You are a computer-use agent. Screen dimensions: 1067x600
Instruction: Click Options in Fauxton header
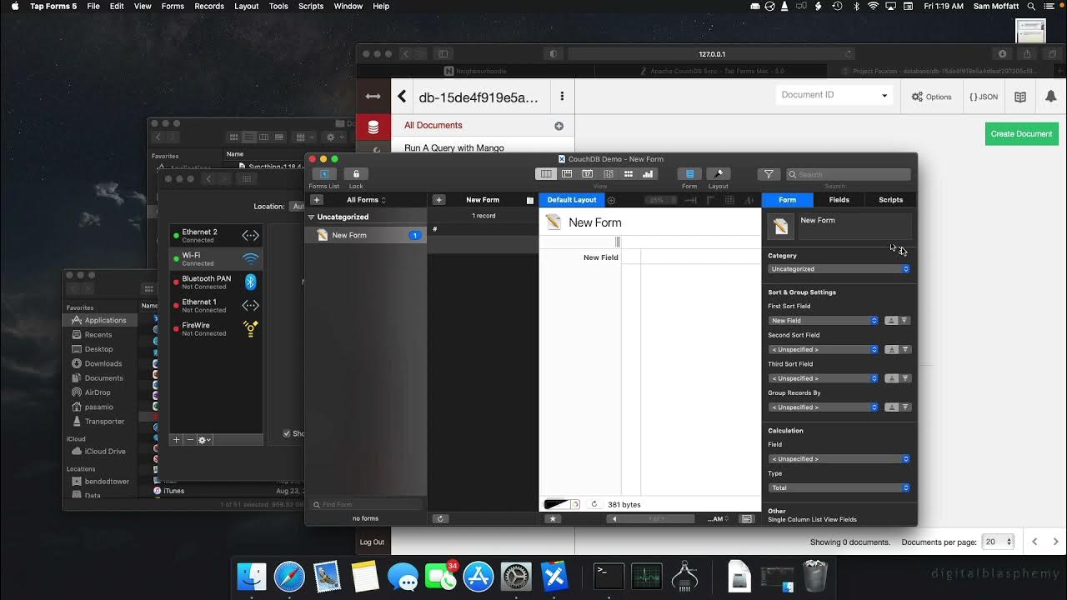pyautogui.click(x=932, y=97)
